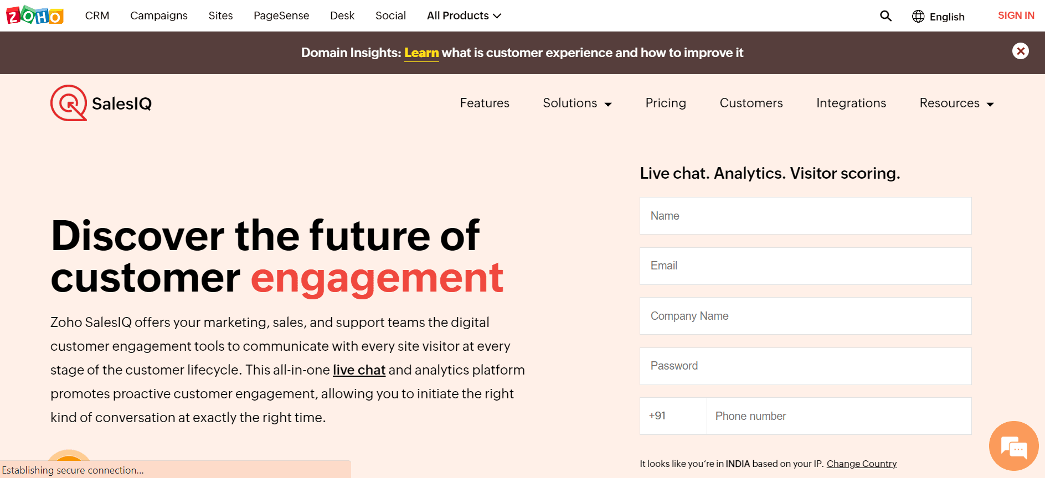This screenshot has width=1045, height=478.
Task: Select CRM in the top menu
Action: [97, 15]
